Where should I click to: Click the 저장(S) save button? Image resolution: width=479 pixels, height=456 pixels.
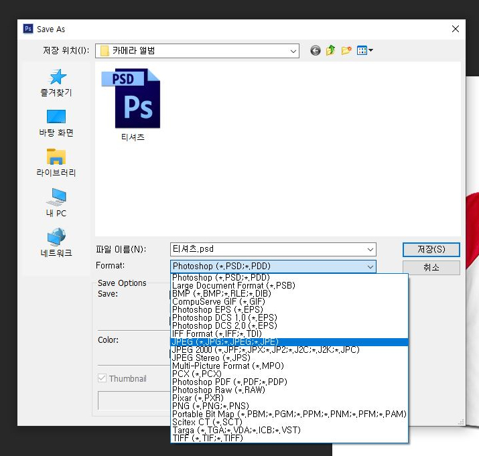tap(431, 250)
